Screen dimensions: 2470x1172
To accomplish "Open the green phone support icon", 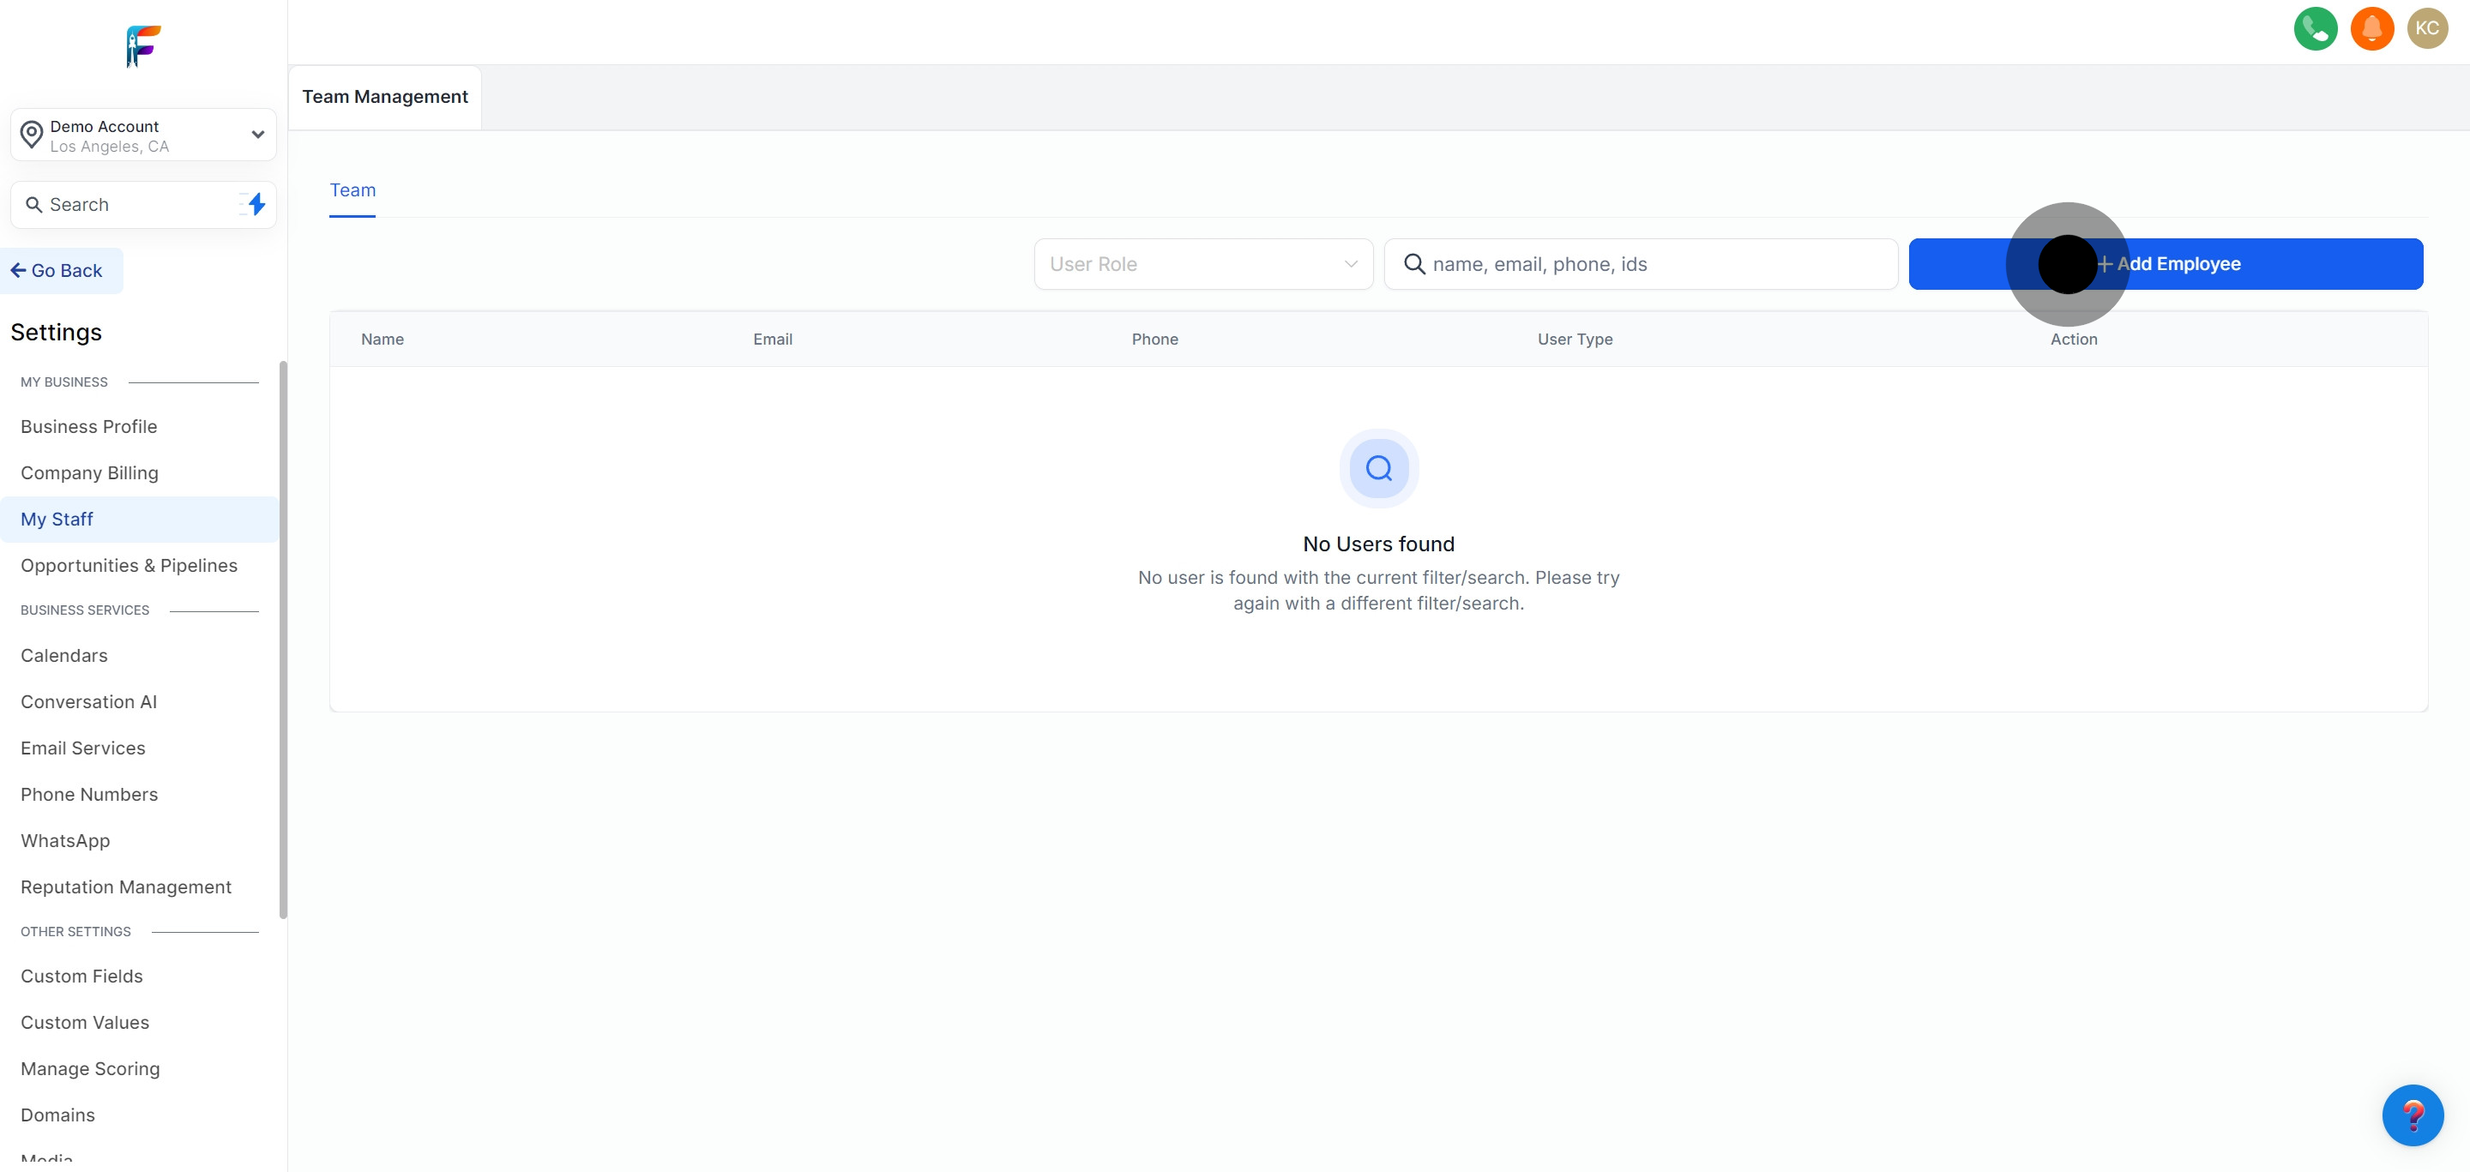I will coord(2316,29).
